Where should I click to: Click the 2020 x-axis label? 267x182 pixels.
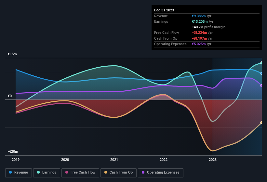point(65,160)
